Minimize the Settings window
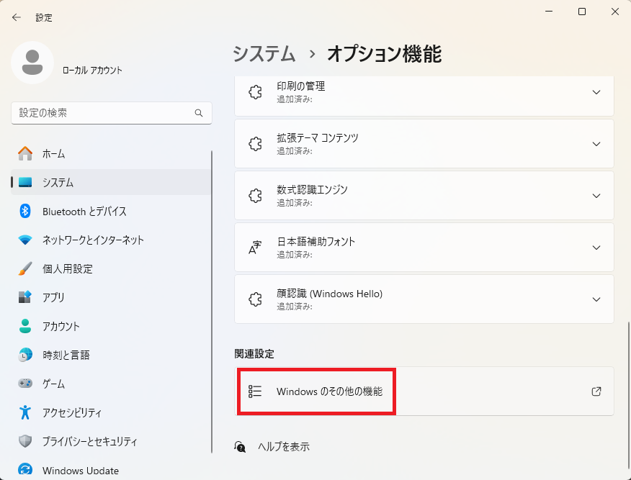The height and width of the screenshot is (480, 631). tap(549, 12)
